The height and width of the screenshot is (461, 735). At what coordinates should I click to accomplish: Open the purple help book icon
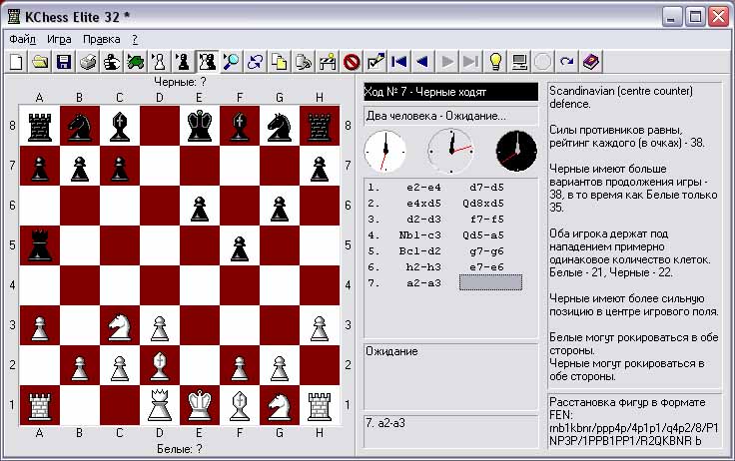[590, 62]
